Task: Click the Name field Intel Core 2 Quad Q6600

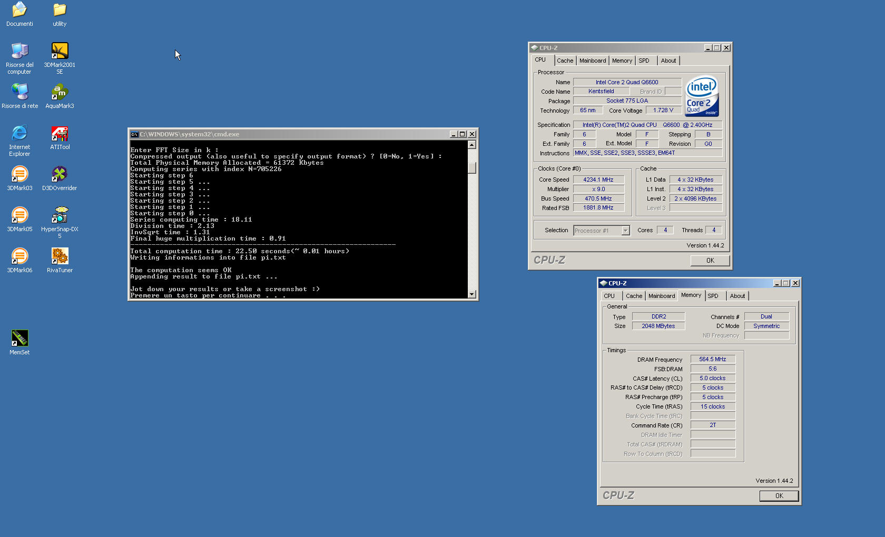Action: tap(627, 82)
